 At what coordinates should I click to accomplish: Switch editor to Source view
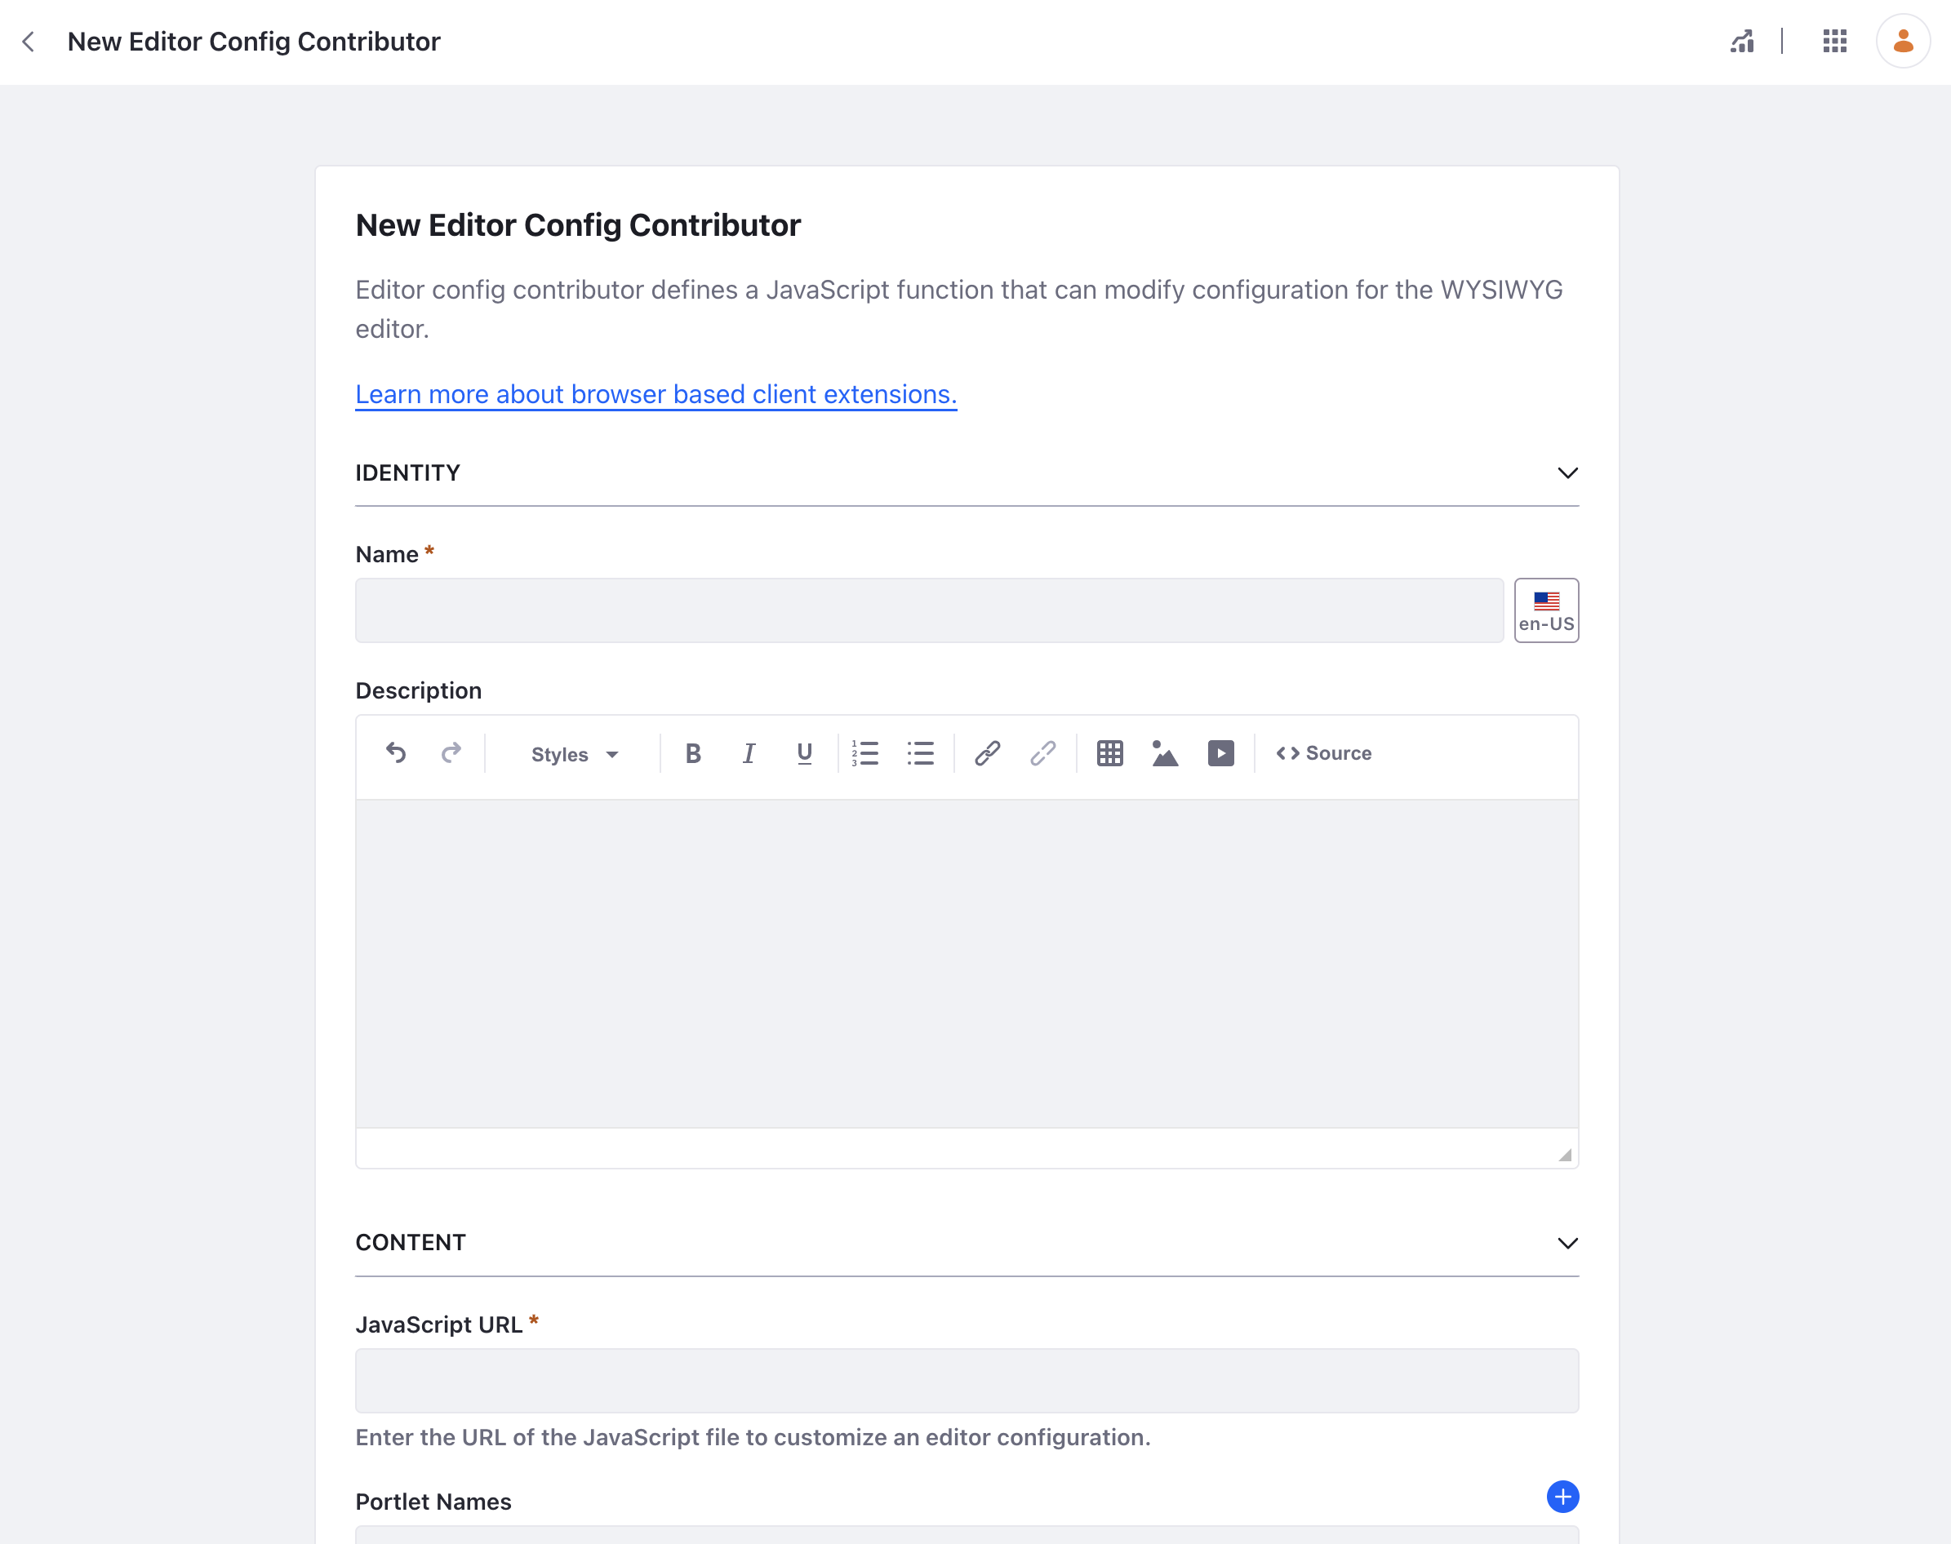point(1323,753)
